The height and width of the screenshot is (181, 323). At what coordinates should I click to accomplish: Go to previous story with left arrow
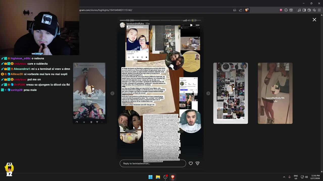point(112,93)
